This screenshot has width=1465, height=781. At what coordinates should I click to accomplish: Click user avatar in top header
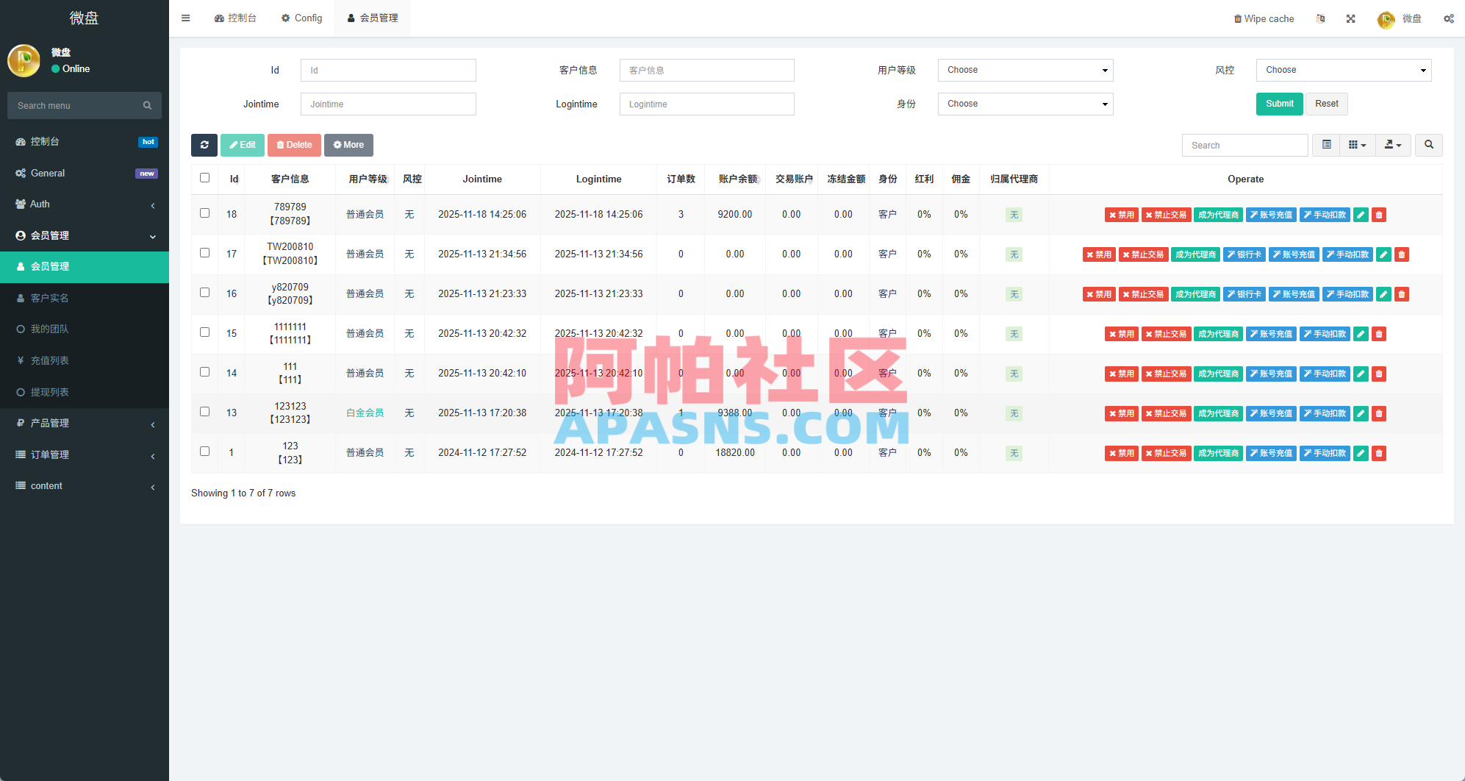[1386, 19]
